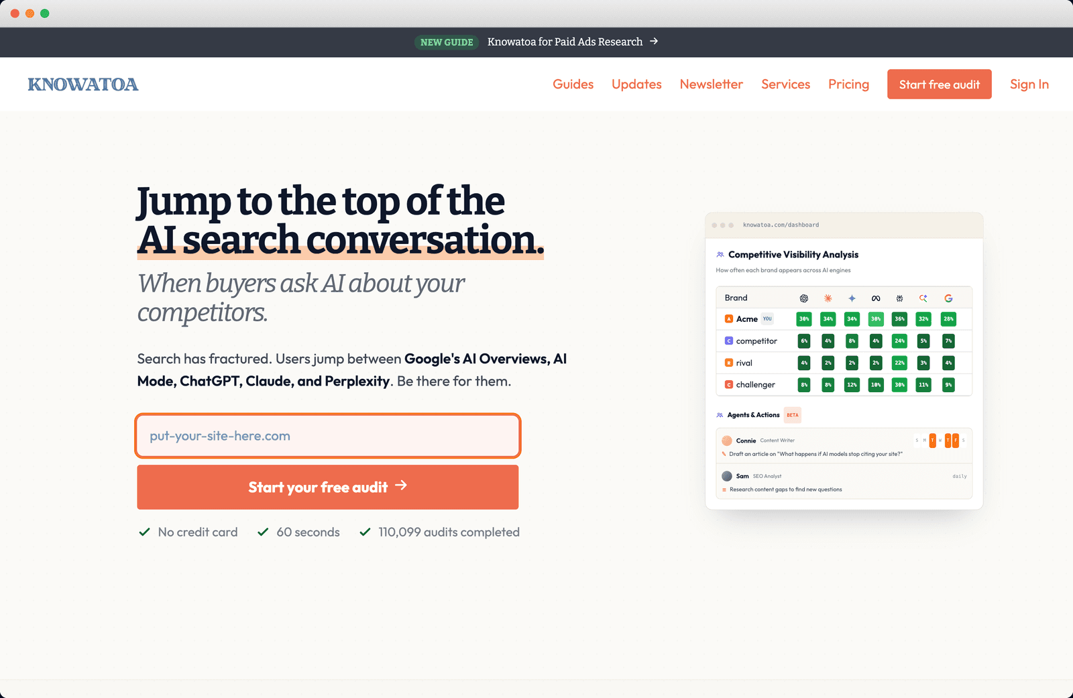Screen dimensions: 1073x698
Task: Click the Meta AI infinity icon
Action: coord(876,298)
